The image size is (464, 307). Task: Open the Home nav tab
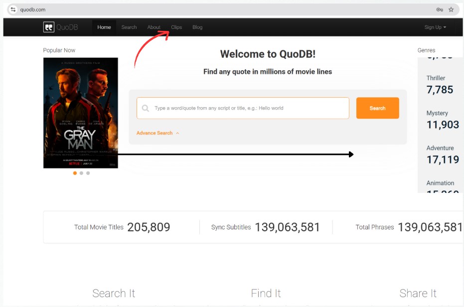[x=104, y=27]
